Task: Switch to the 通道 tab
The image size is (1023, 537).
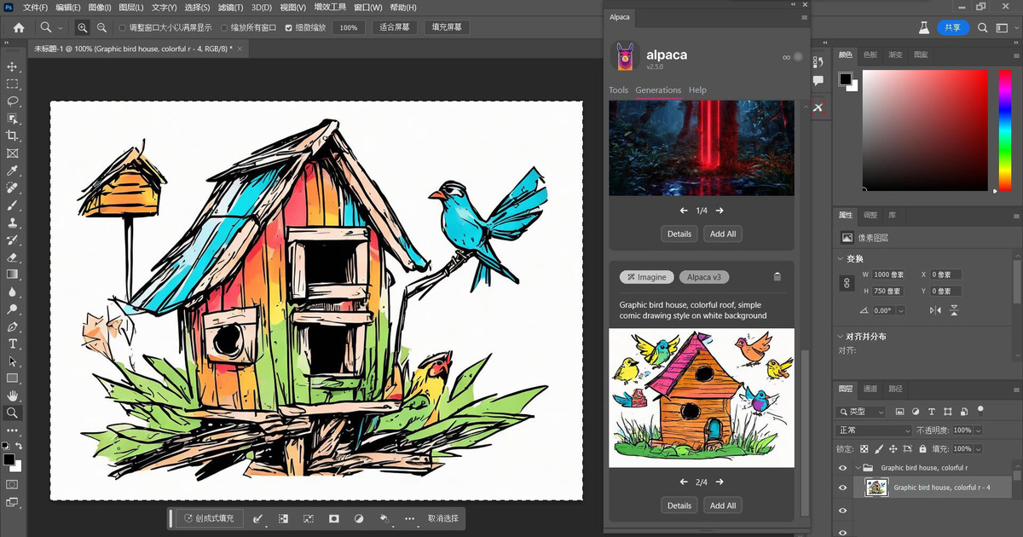Action: (870, 389)
